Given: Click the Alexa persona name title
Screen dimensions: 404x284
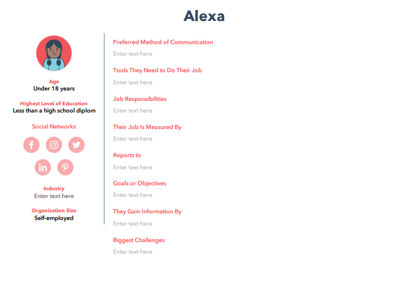Looking at the screenshot, I should point(204,16).
